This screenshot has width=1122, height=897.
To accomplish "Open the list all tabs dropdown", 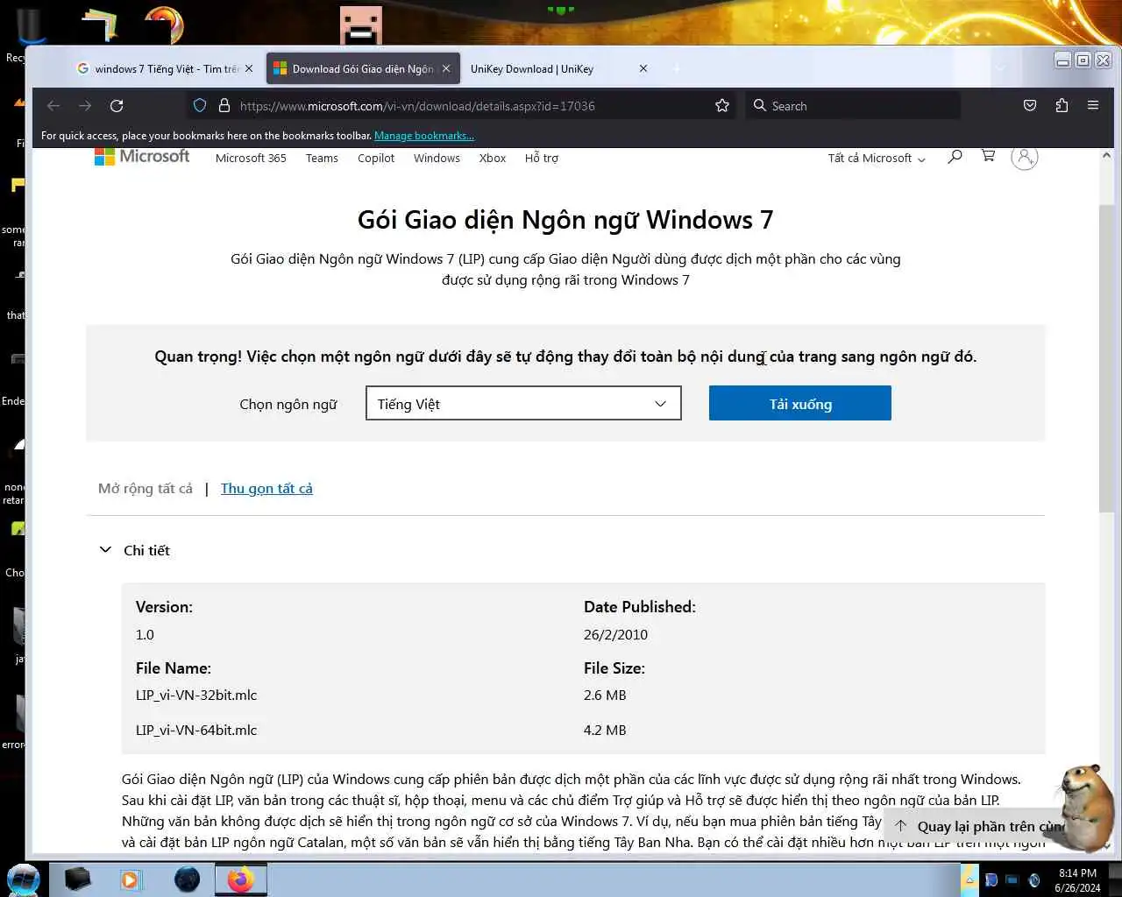I will pos(1000,68).
